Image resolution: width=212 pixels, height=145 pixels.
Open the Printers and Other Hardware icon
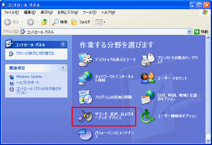148,59
